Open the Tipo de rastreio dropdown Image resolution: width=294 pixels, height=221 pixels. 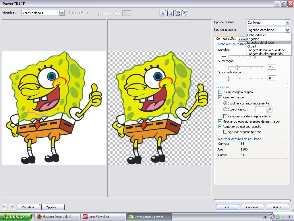[287, 22]
